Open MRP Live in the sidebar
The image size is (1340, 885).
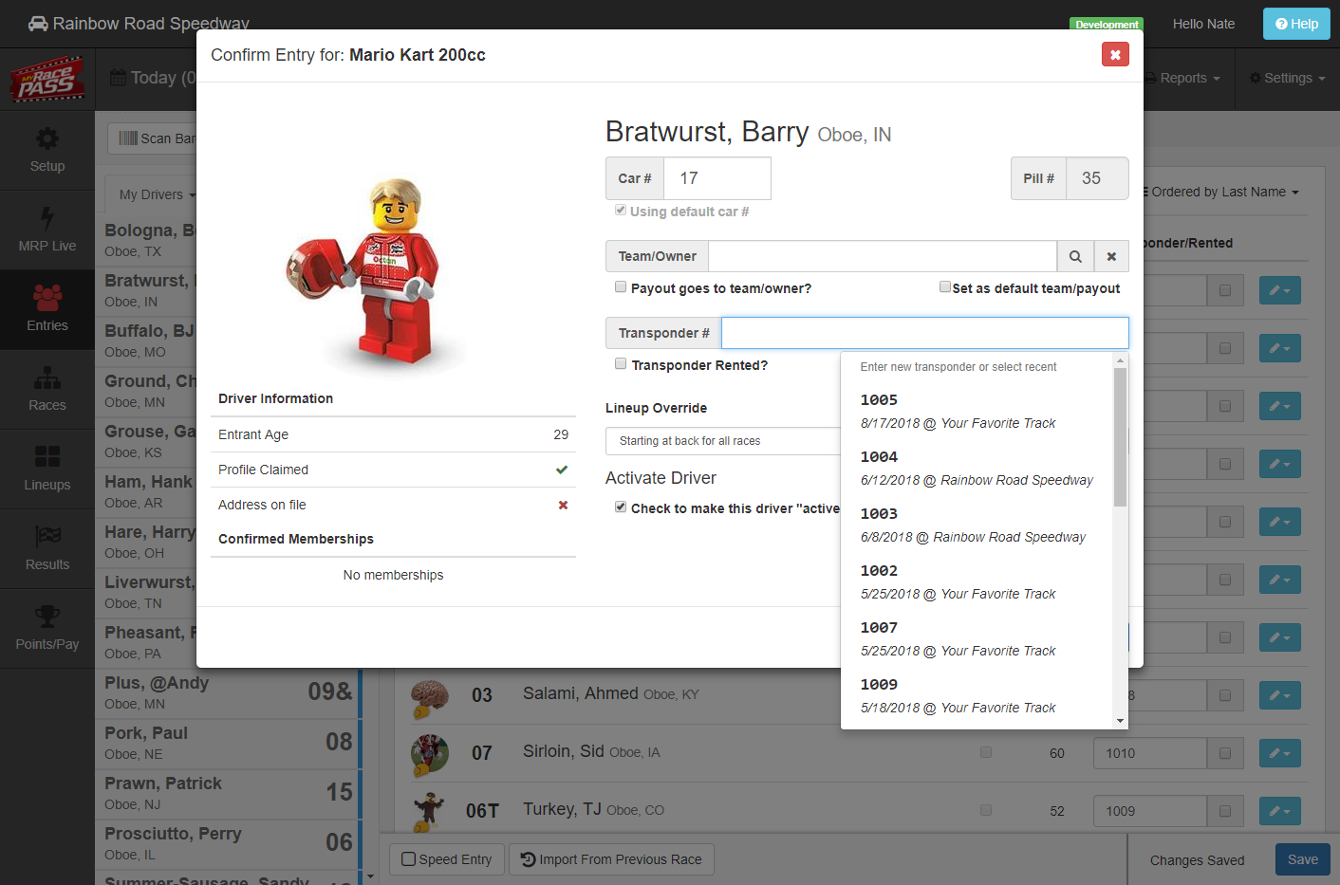point(47,230)
